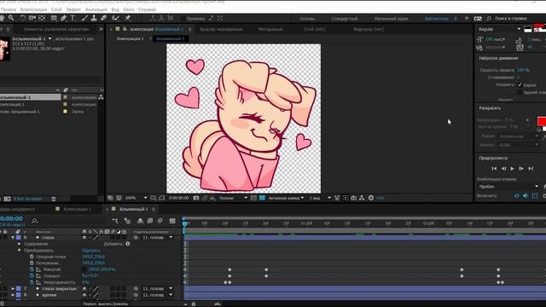
Task: Click the search help magnifier icon
Action: (489, 19)
